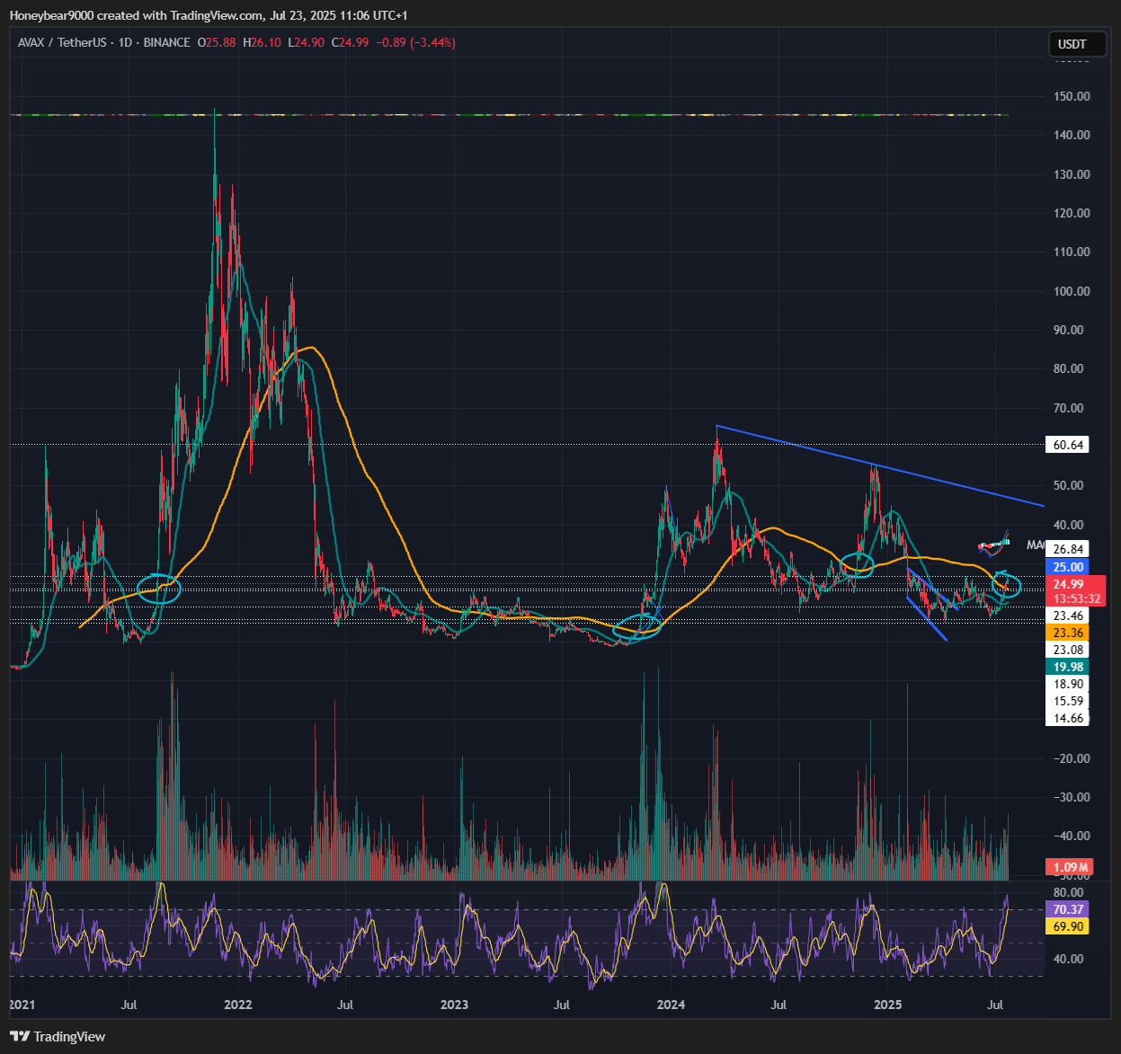
Task: Click the -3.44% price change value in header
Action: point(433,42)
